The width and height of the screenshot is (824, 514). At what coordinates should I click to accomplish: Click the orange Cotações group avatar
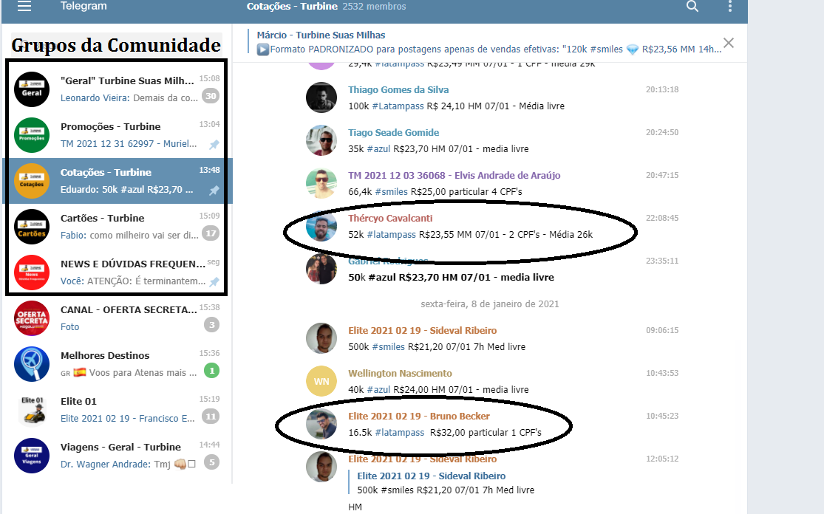pos(32,181)
